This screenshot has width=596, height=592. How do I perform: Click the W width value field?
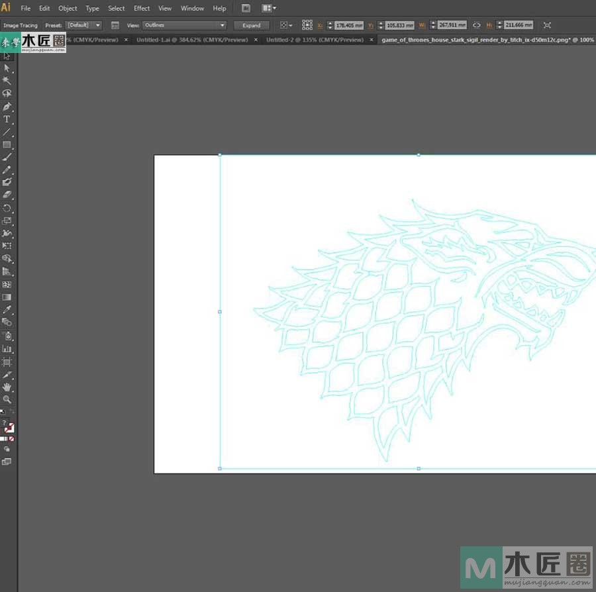(x=452, y=25)
